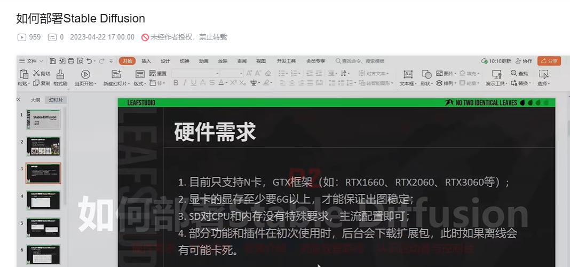Click the Picture (图片) icon
The height and width of the screenshot is (267, 570).
coord(439,73)
